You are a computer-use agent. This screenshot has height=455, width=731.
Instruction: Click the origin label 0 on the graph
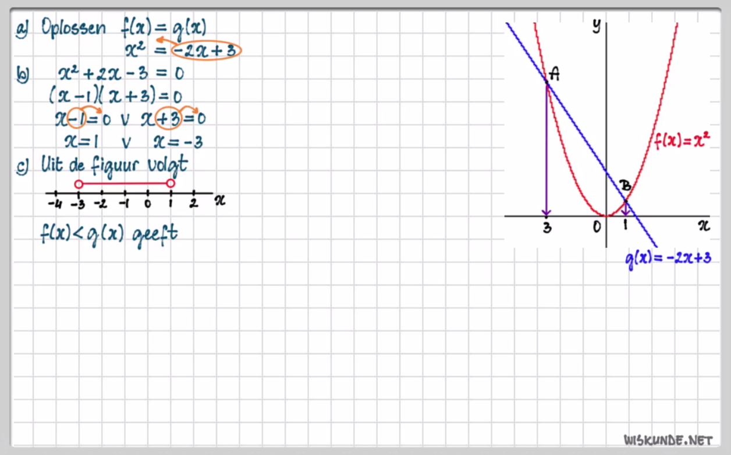[597, 227]
